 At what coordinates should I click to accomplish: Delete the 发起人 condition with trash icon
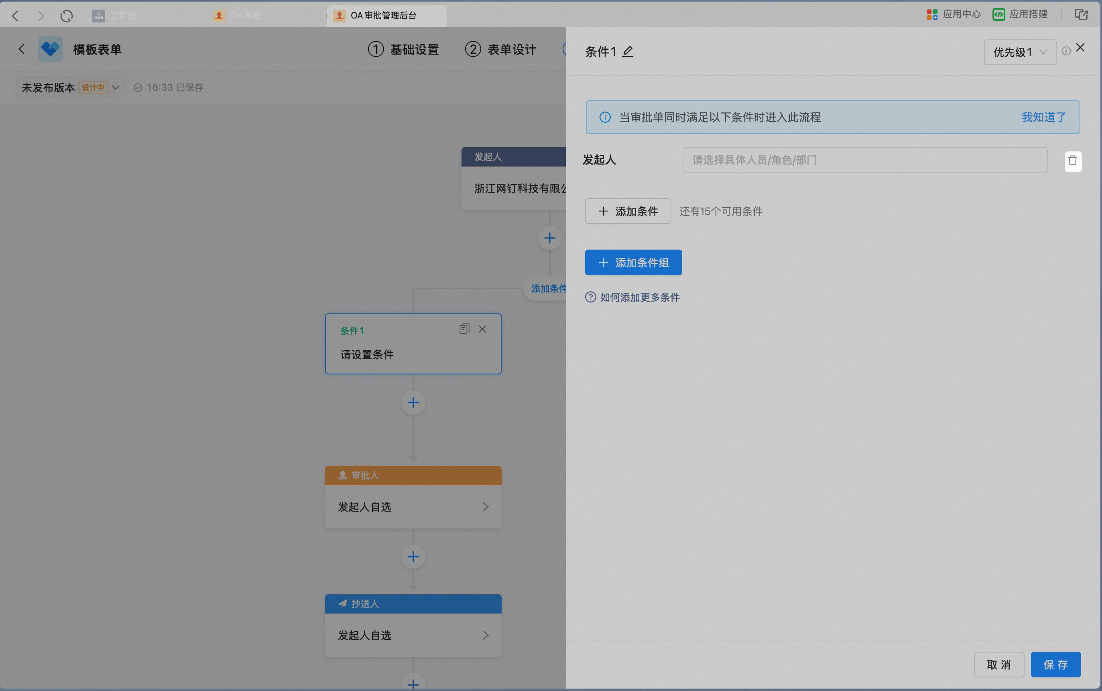point(1073,161)
